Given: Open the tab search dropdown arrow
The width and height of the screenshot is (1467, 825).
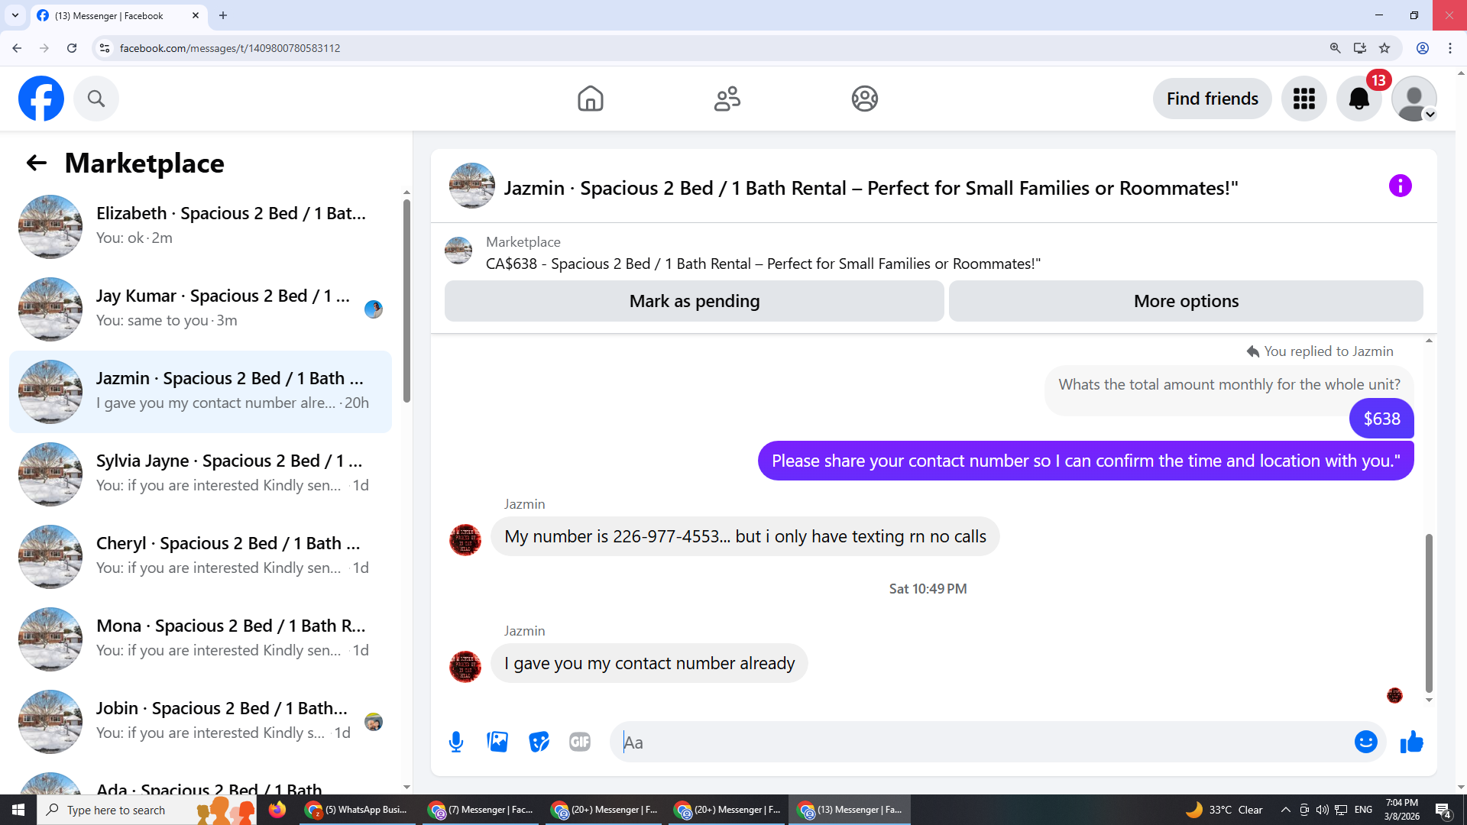Looking at the screenshot, I should click(15, 15).
